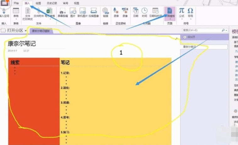Screen dimensions: 238x145
Task: Expand page to full view arrow icon
Action: point(176,39)
